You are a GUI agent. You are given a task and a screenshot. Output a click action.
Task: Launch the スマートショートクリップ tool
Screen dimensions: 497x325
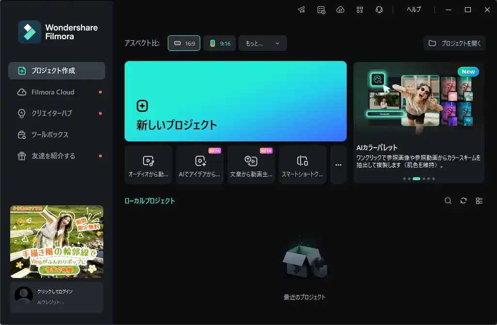tap(303, 165)
